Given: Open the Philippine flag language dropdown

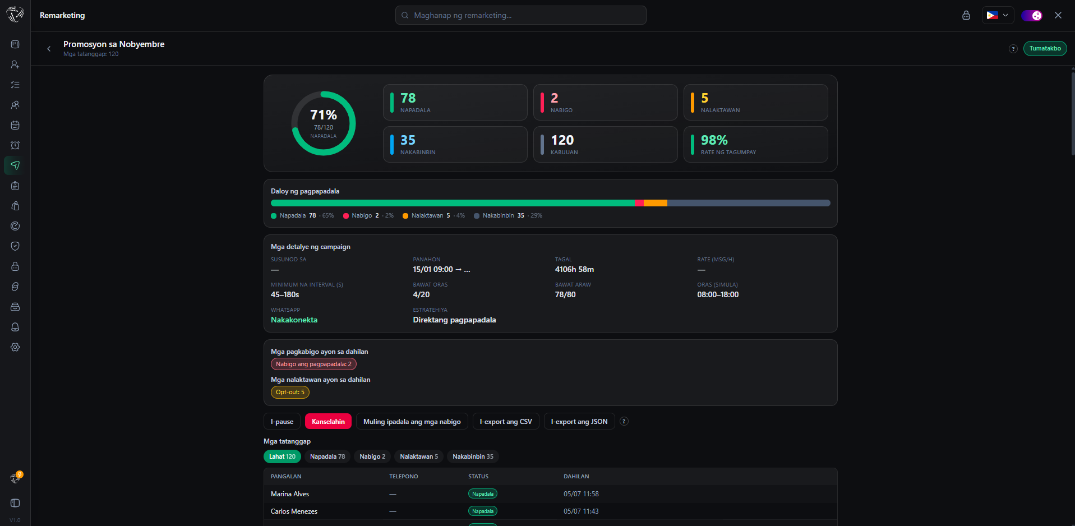Looking at the screenshot, I should click(x=998, y=15).
